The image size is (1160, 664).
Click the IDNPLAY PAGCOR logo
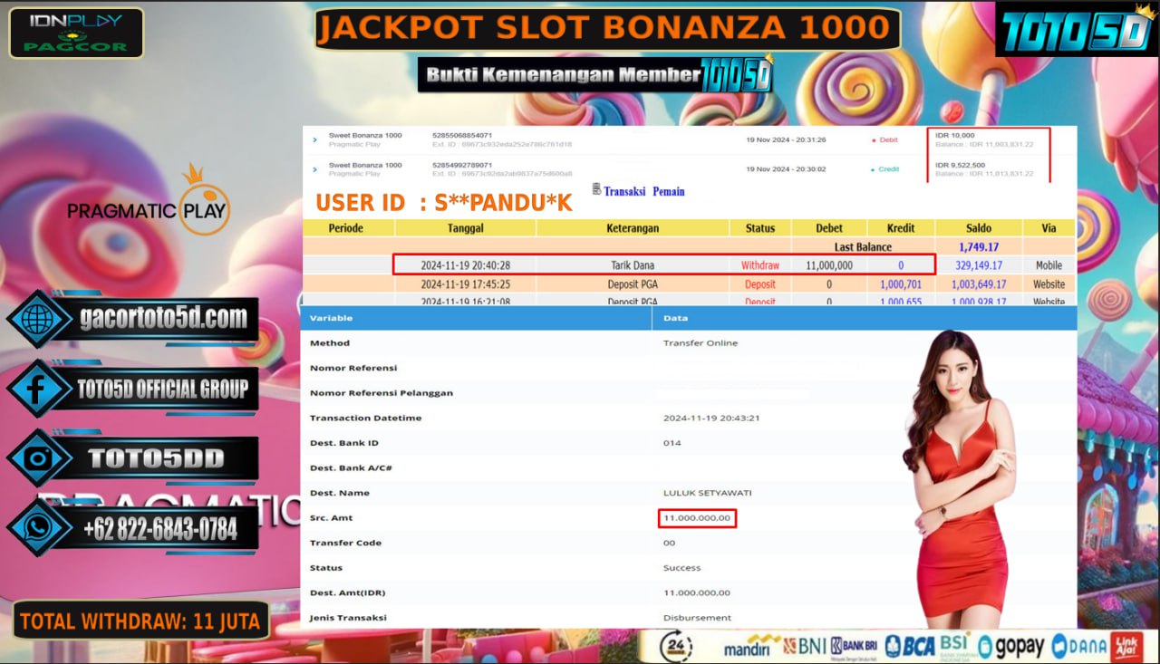click(x=76, y=34)
